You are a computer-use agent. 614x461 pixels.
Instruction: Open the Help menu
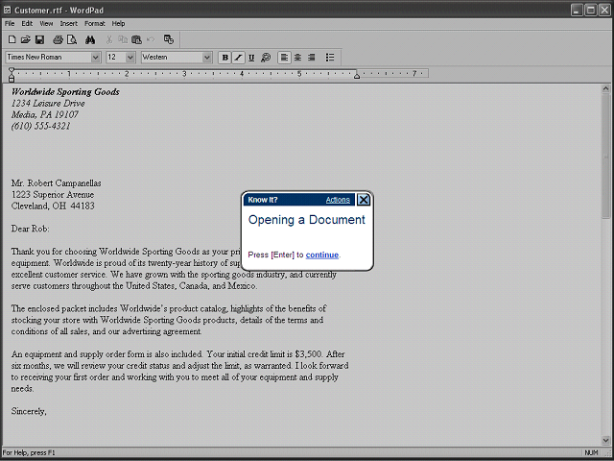point(118,23)
